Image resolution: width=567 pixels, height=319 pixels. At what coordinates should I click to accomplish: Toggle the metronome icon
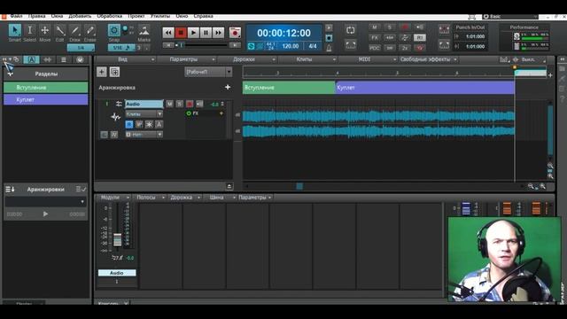(x=329, y=48)
